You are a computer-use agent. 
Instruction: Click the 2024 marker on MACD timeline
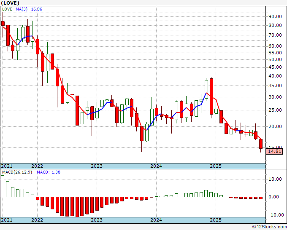(156, 220)
